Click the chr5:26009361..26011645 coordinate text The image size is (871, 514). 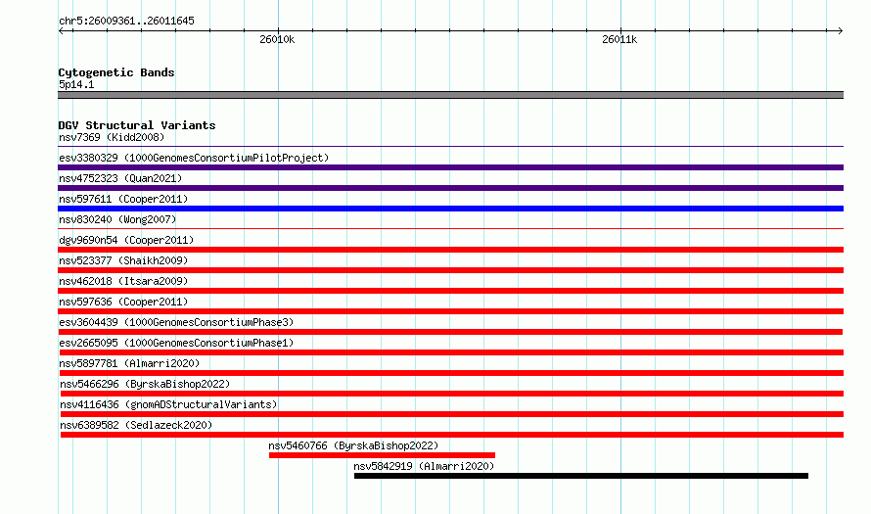click(126, 22)
